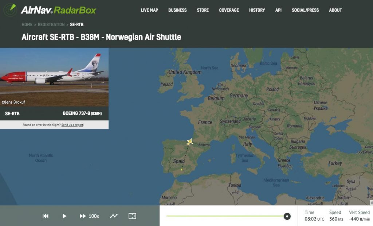Click the yellow route origin point in southern Spain

pyautogui.click(x=181, y=169)
